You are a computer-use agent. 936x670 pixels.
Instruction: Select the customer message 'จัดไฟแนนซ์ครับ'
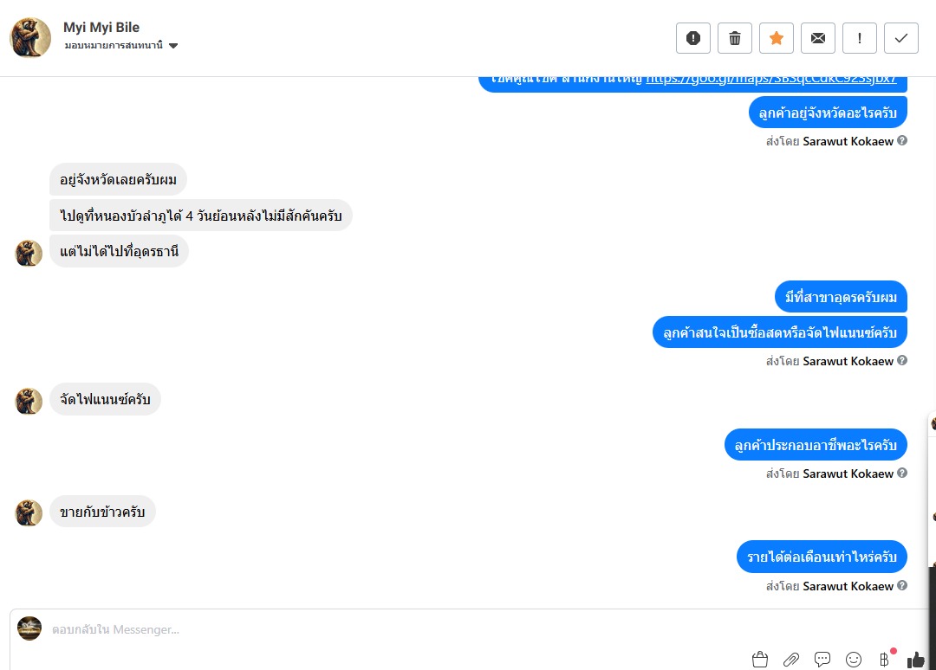[105, 399]
